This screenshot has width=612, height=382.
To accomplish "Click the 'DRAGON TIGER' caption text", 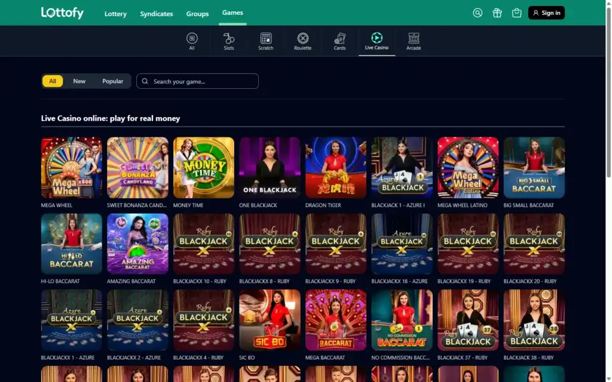I will pos(323,205).
